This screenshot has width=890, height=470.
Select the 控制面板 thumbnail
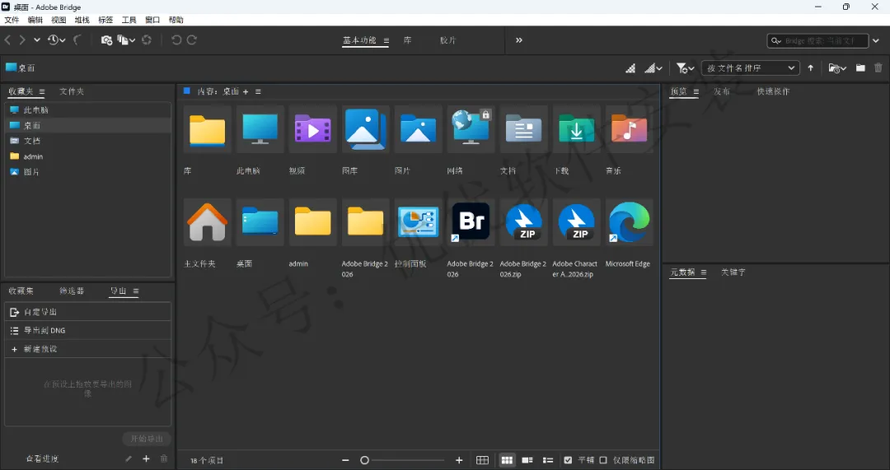click(418, 222)
